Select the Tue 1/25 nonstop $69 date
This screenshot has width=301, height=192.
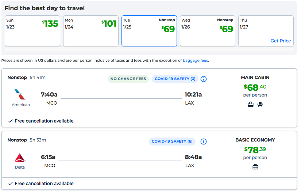click(x=149, y=31)
